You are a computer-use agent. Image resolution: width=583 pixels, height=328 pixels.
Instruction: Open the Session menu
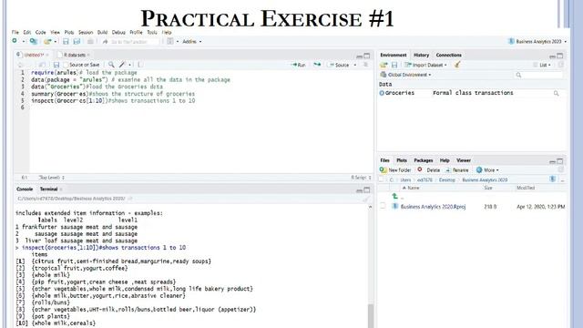[86, 33]
